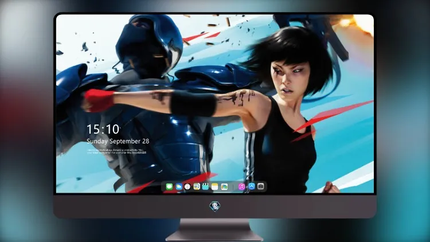
Task: Click the 15:10 clock widget time
Action: [103, 129]
